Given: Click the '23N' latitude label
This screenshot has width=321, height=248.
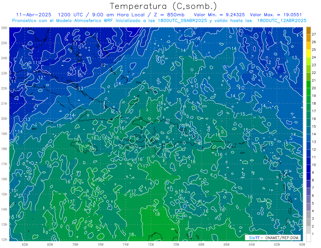Looking at the screenshot, I should click(4, 73).
